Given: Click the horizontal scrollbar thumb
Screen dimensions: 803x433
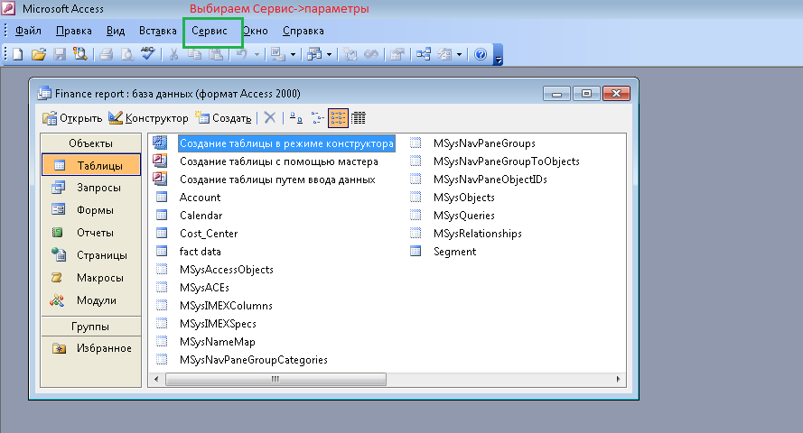Looking at the screenshot, I should (275, 379).
